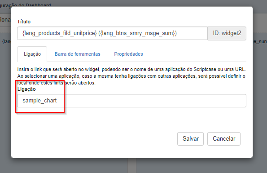Screen dimensions: 267x173
Task: Focus the Título text field
Action: 112,33
